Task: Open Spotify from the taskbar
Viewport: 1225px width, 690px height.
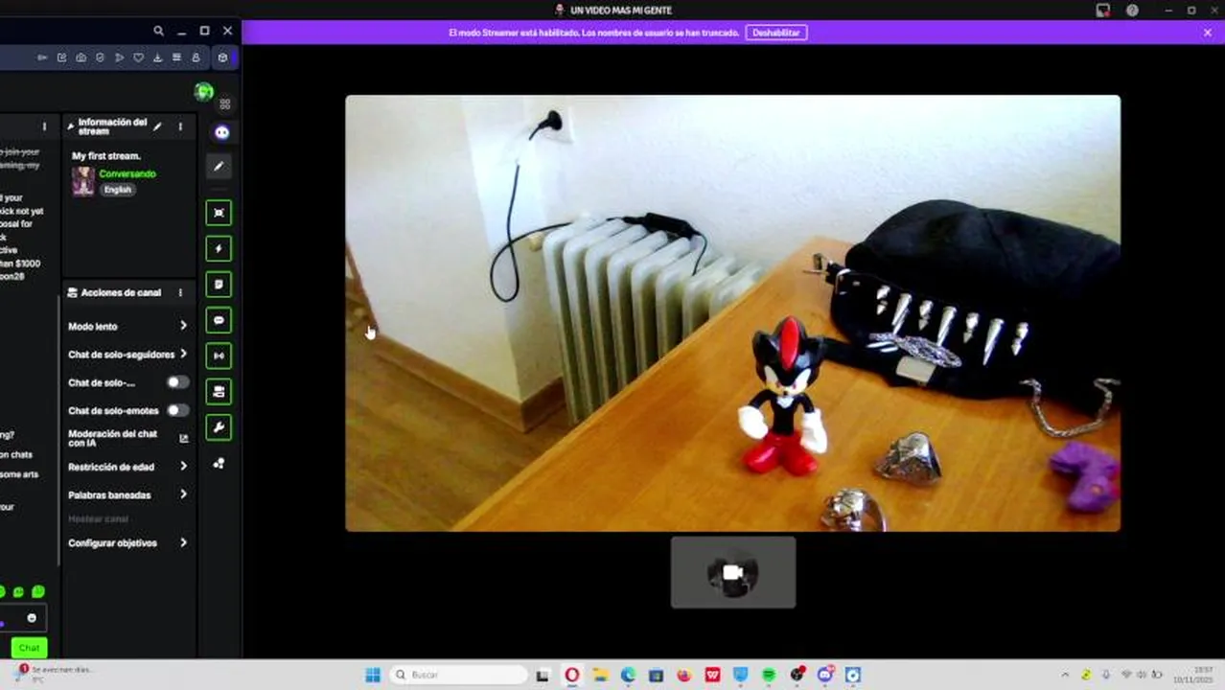Action: coord(769,675)
